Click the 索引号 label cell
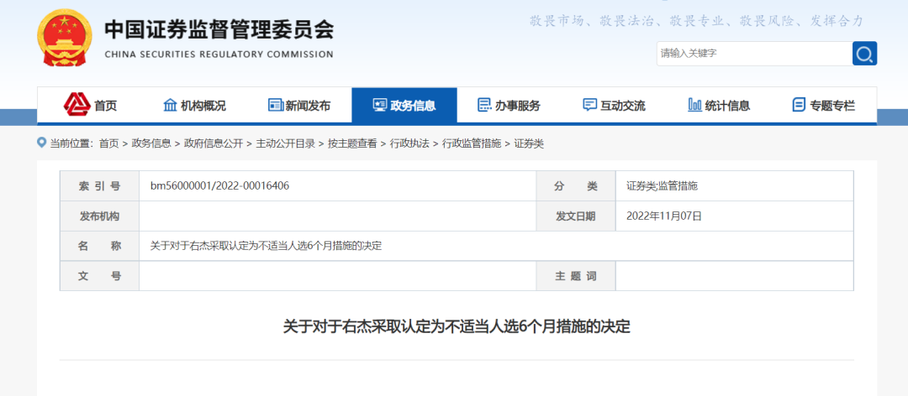Screen dimensions: 908x396 99,185
